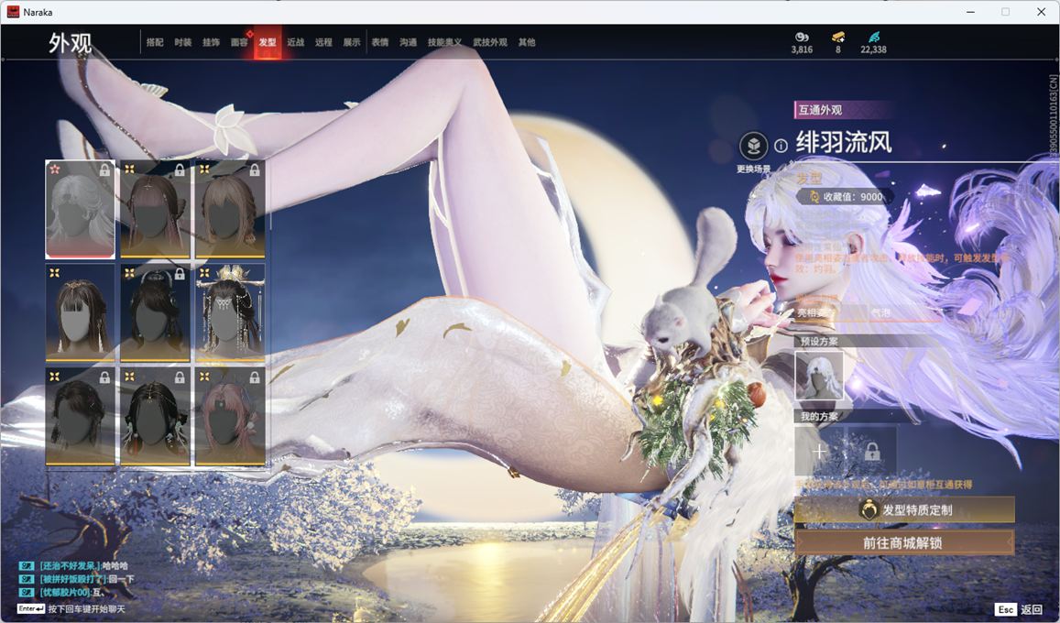The height and width of the screenshot is (623, 1060).
Task: Click the 前往商城解锁 button
Action: [x=904, y=542]
